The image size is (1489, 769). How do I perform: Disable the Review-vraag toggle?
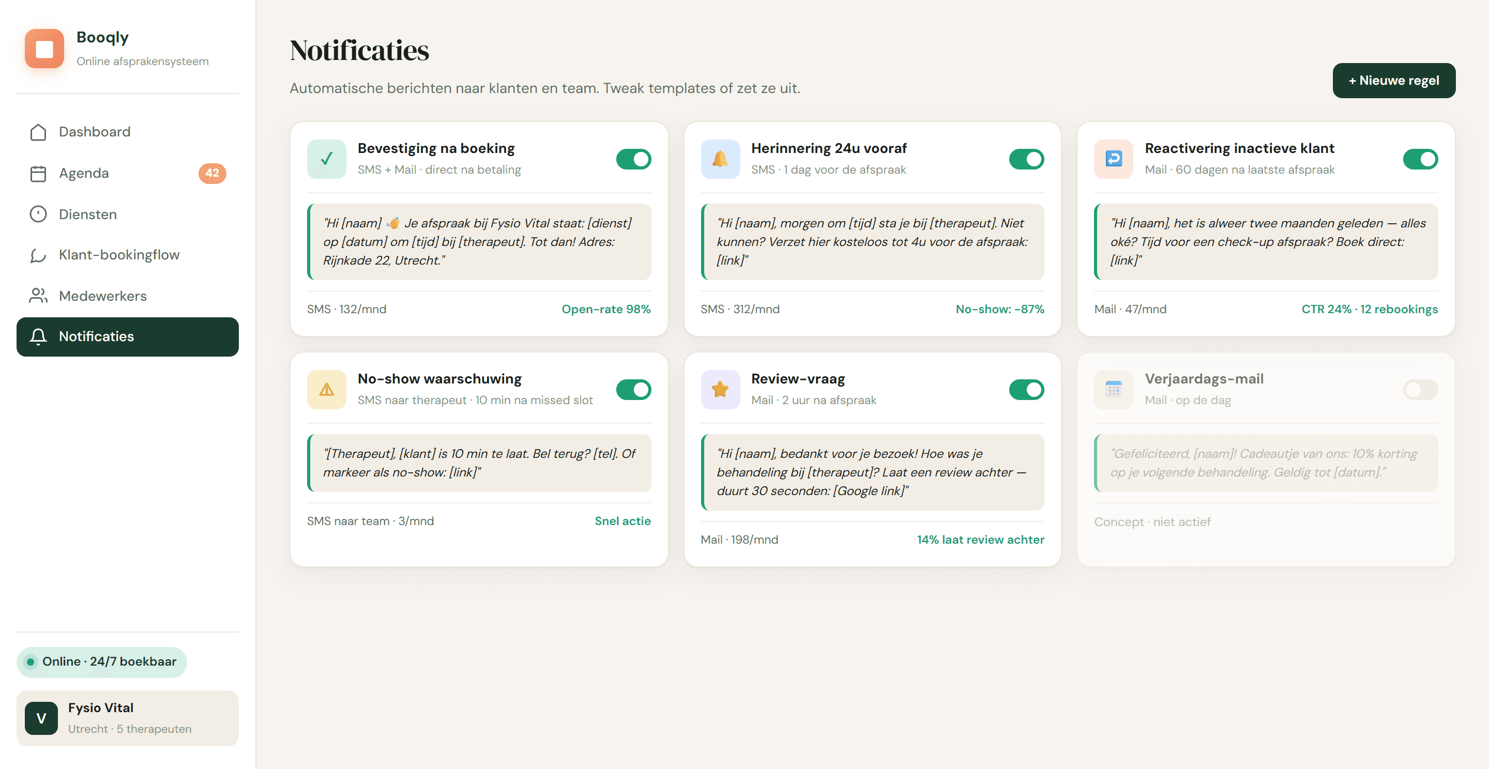coord(1027,390)
